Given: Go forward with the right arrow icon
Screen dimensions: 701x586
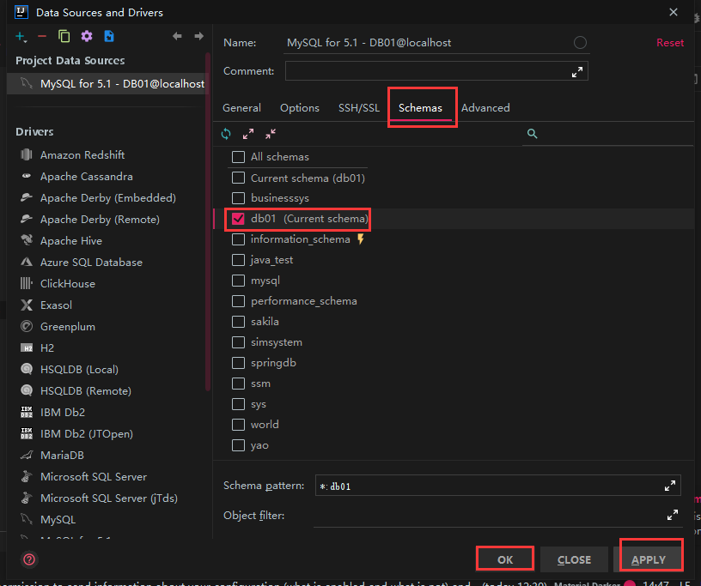Looking at the screenshot, I should coord(199,36).
